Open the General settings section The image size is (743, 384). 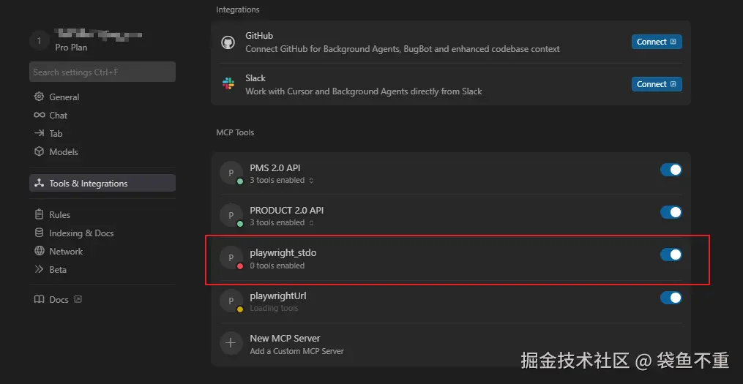(64, 97)
